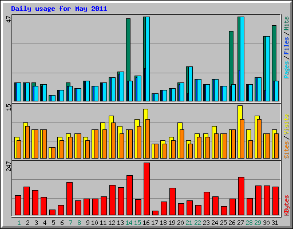Viewport: 293px width, 229px height.
Task: Click the cyan Pages bar for day 21
Action: coord(191,84)
